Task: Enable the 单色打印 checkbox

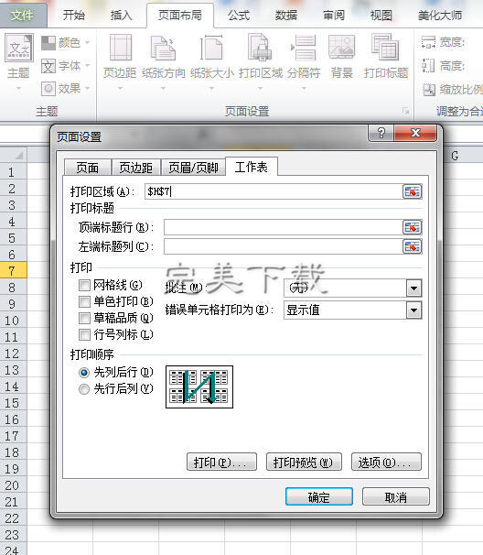Action: (84, 301)
